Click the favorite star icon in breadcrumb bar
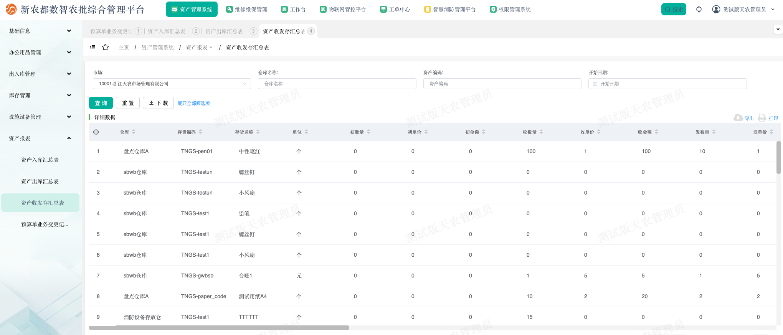Screen dimensions: 783x335 pos(105,47)
